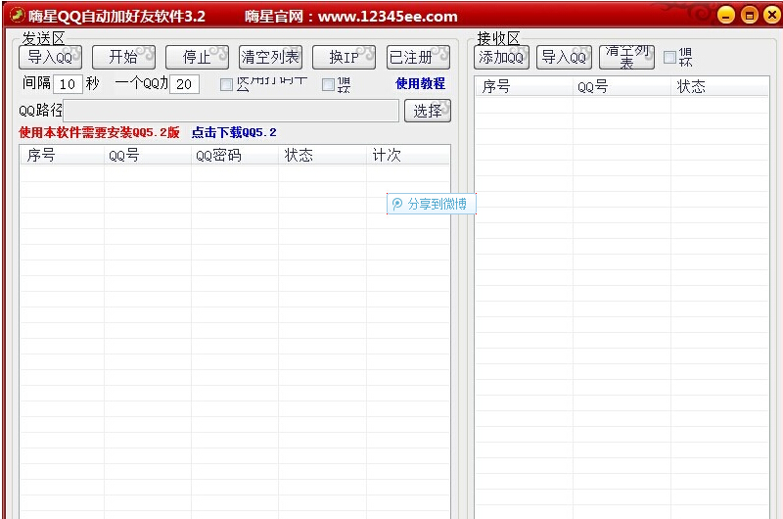This screenshot has width=783, height=519.
Task: Click 添加QQ in 接收区
Action: (501, 57)
